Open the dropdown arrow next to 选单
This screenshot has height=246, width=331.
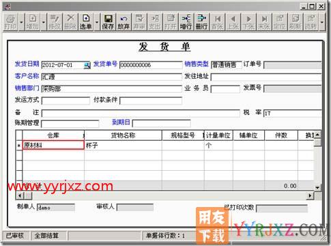[x=97, y=22]
